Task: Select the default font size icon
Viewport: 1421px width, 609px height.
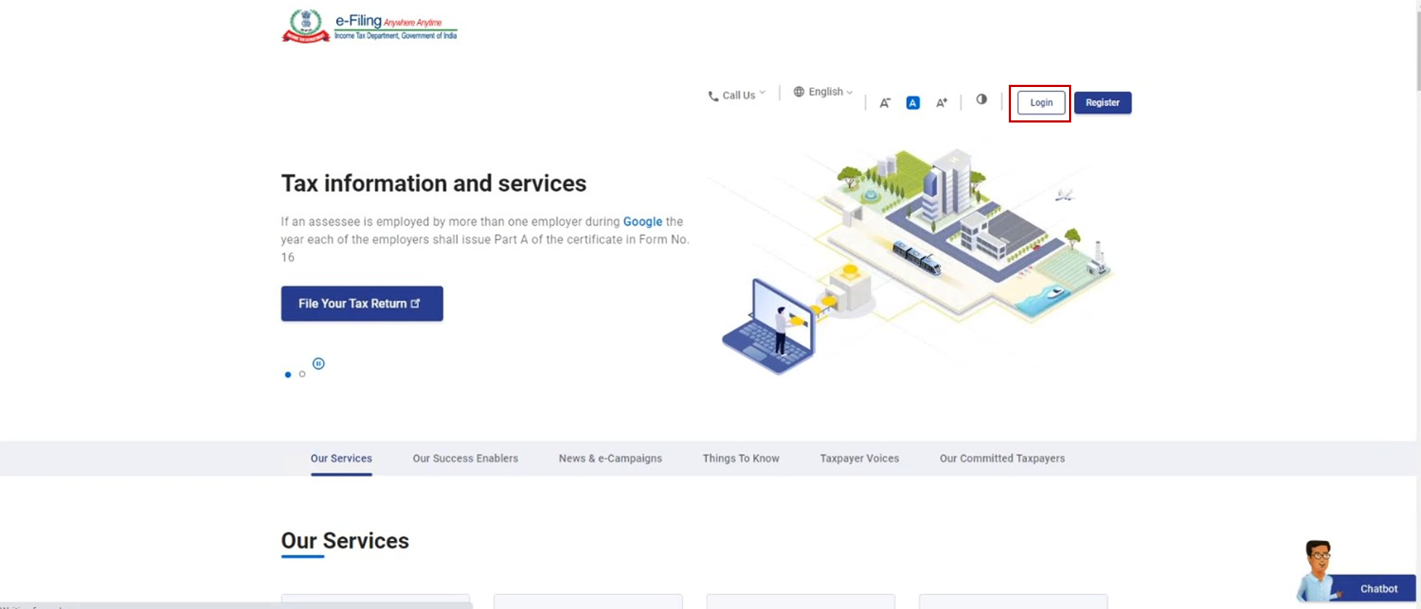Action: tap(913, 103)
